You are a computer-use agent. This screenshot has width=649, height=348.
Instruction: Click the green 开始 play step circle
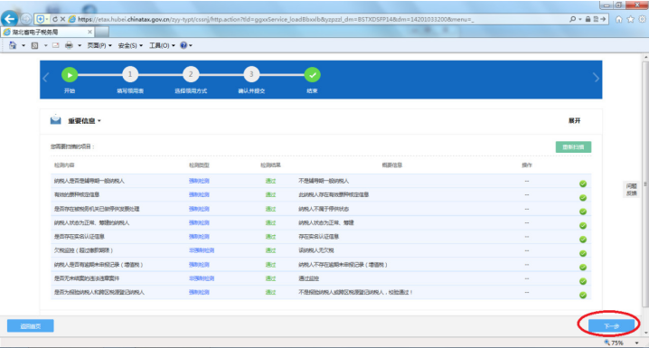70,75
